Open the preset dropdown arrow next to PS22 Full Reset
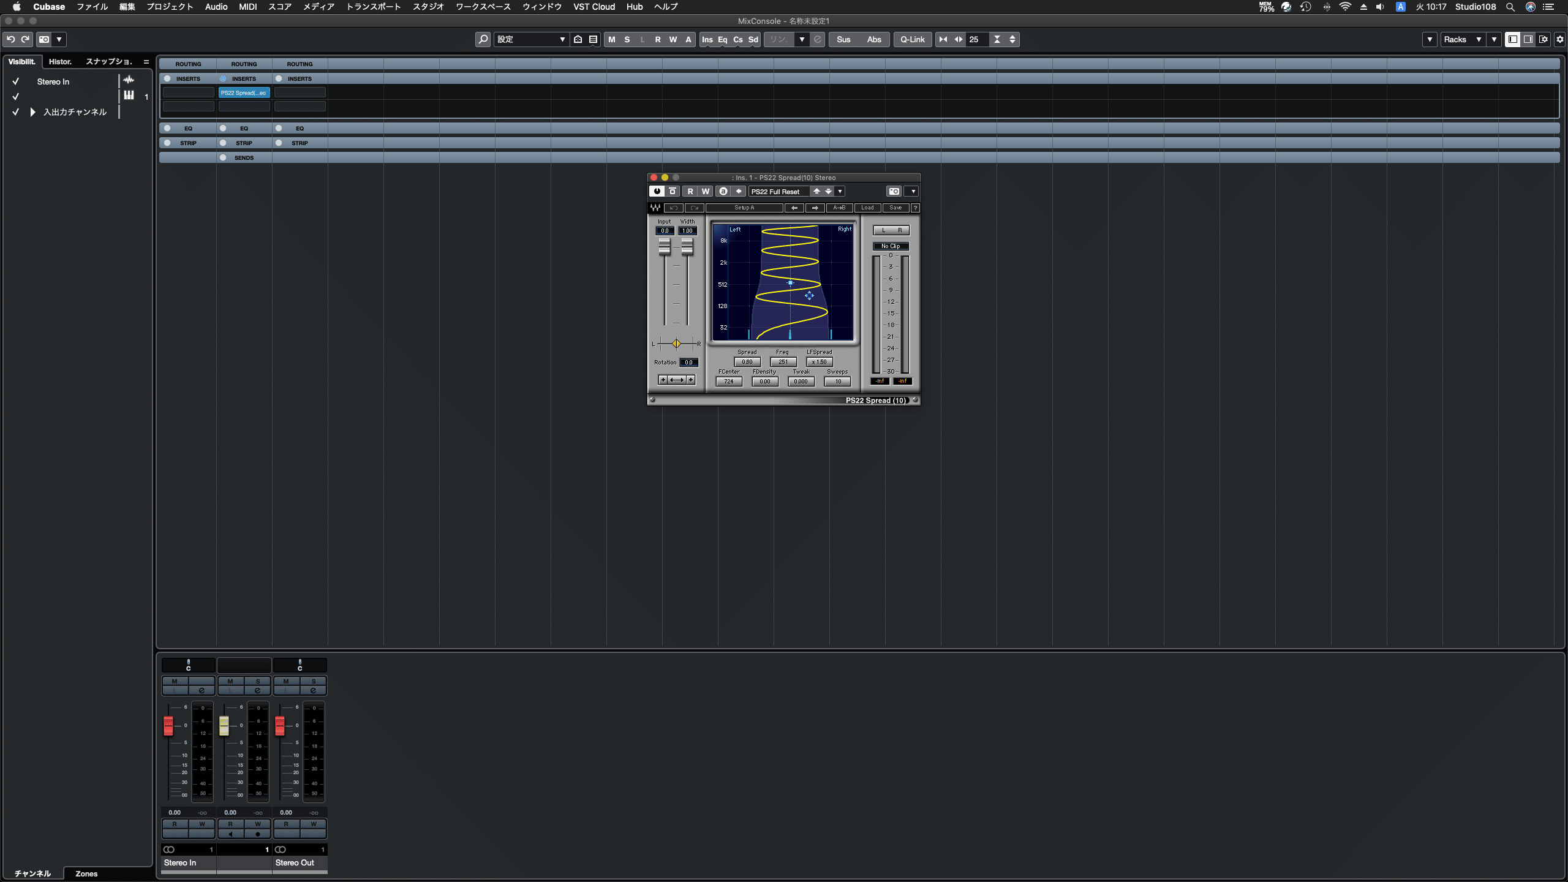 (x=839, y=191)
